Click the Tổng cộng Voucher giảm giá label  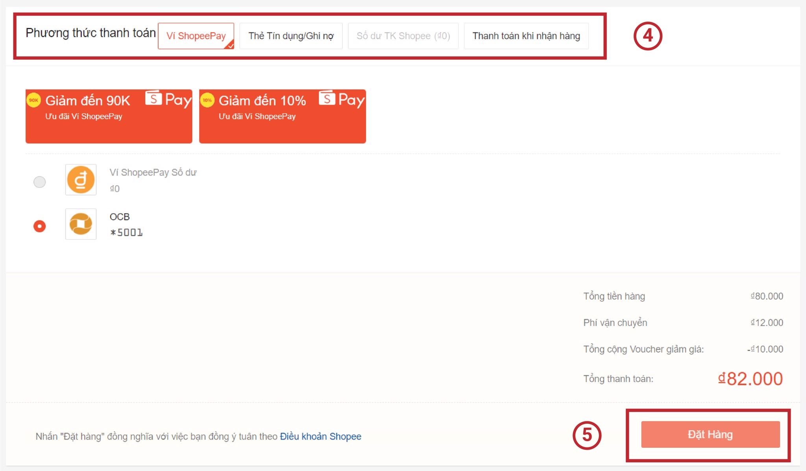click(643, 349)
